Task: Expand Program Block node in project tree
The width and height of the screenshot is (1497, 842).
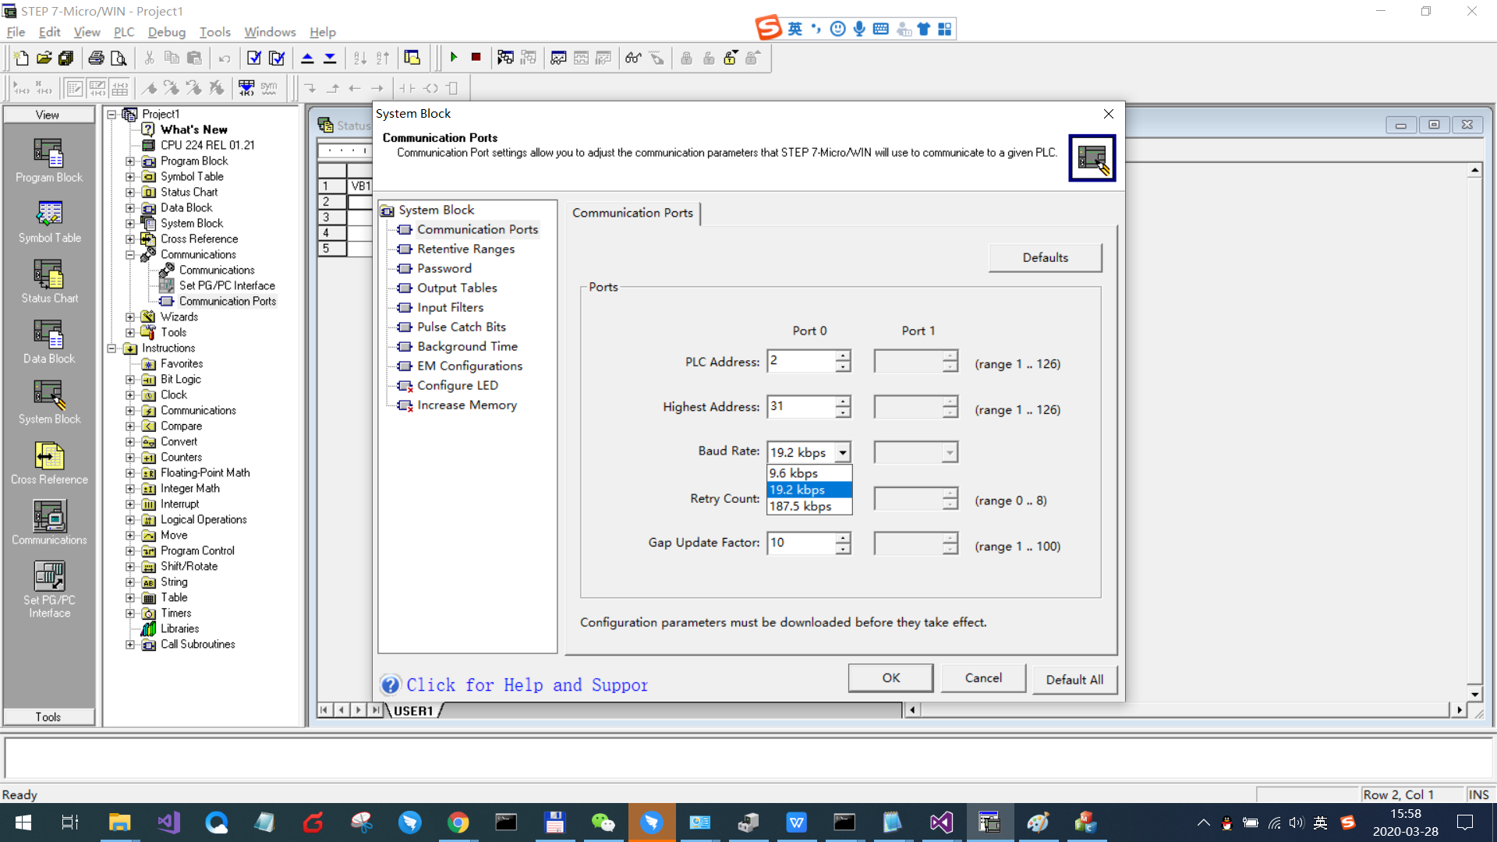Action: coord(130,161)
